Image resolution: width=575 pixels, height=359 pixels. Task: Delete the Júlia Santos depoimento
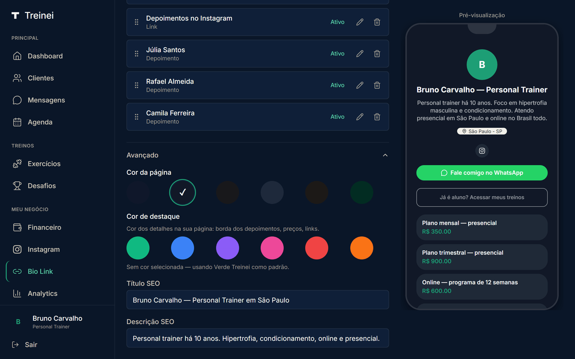pos(377,54)
